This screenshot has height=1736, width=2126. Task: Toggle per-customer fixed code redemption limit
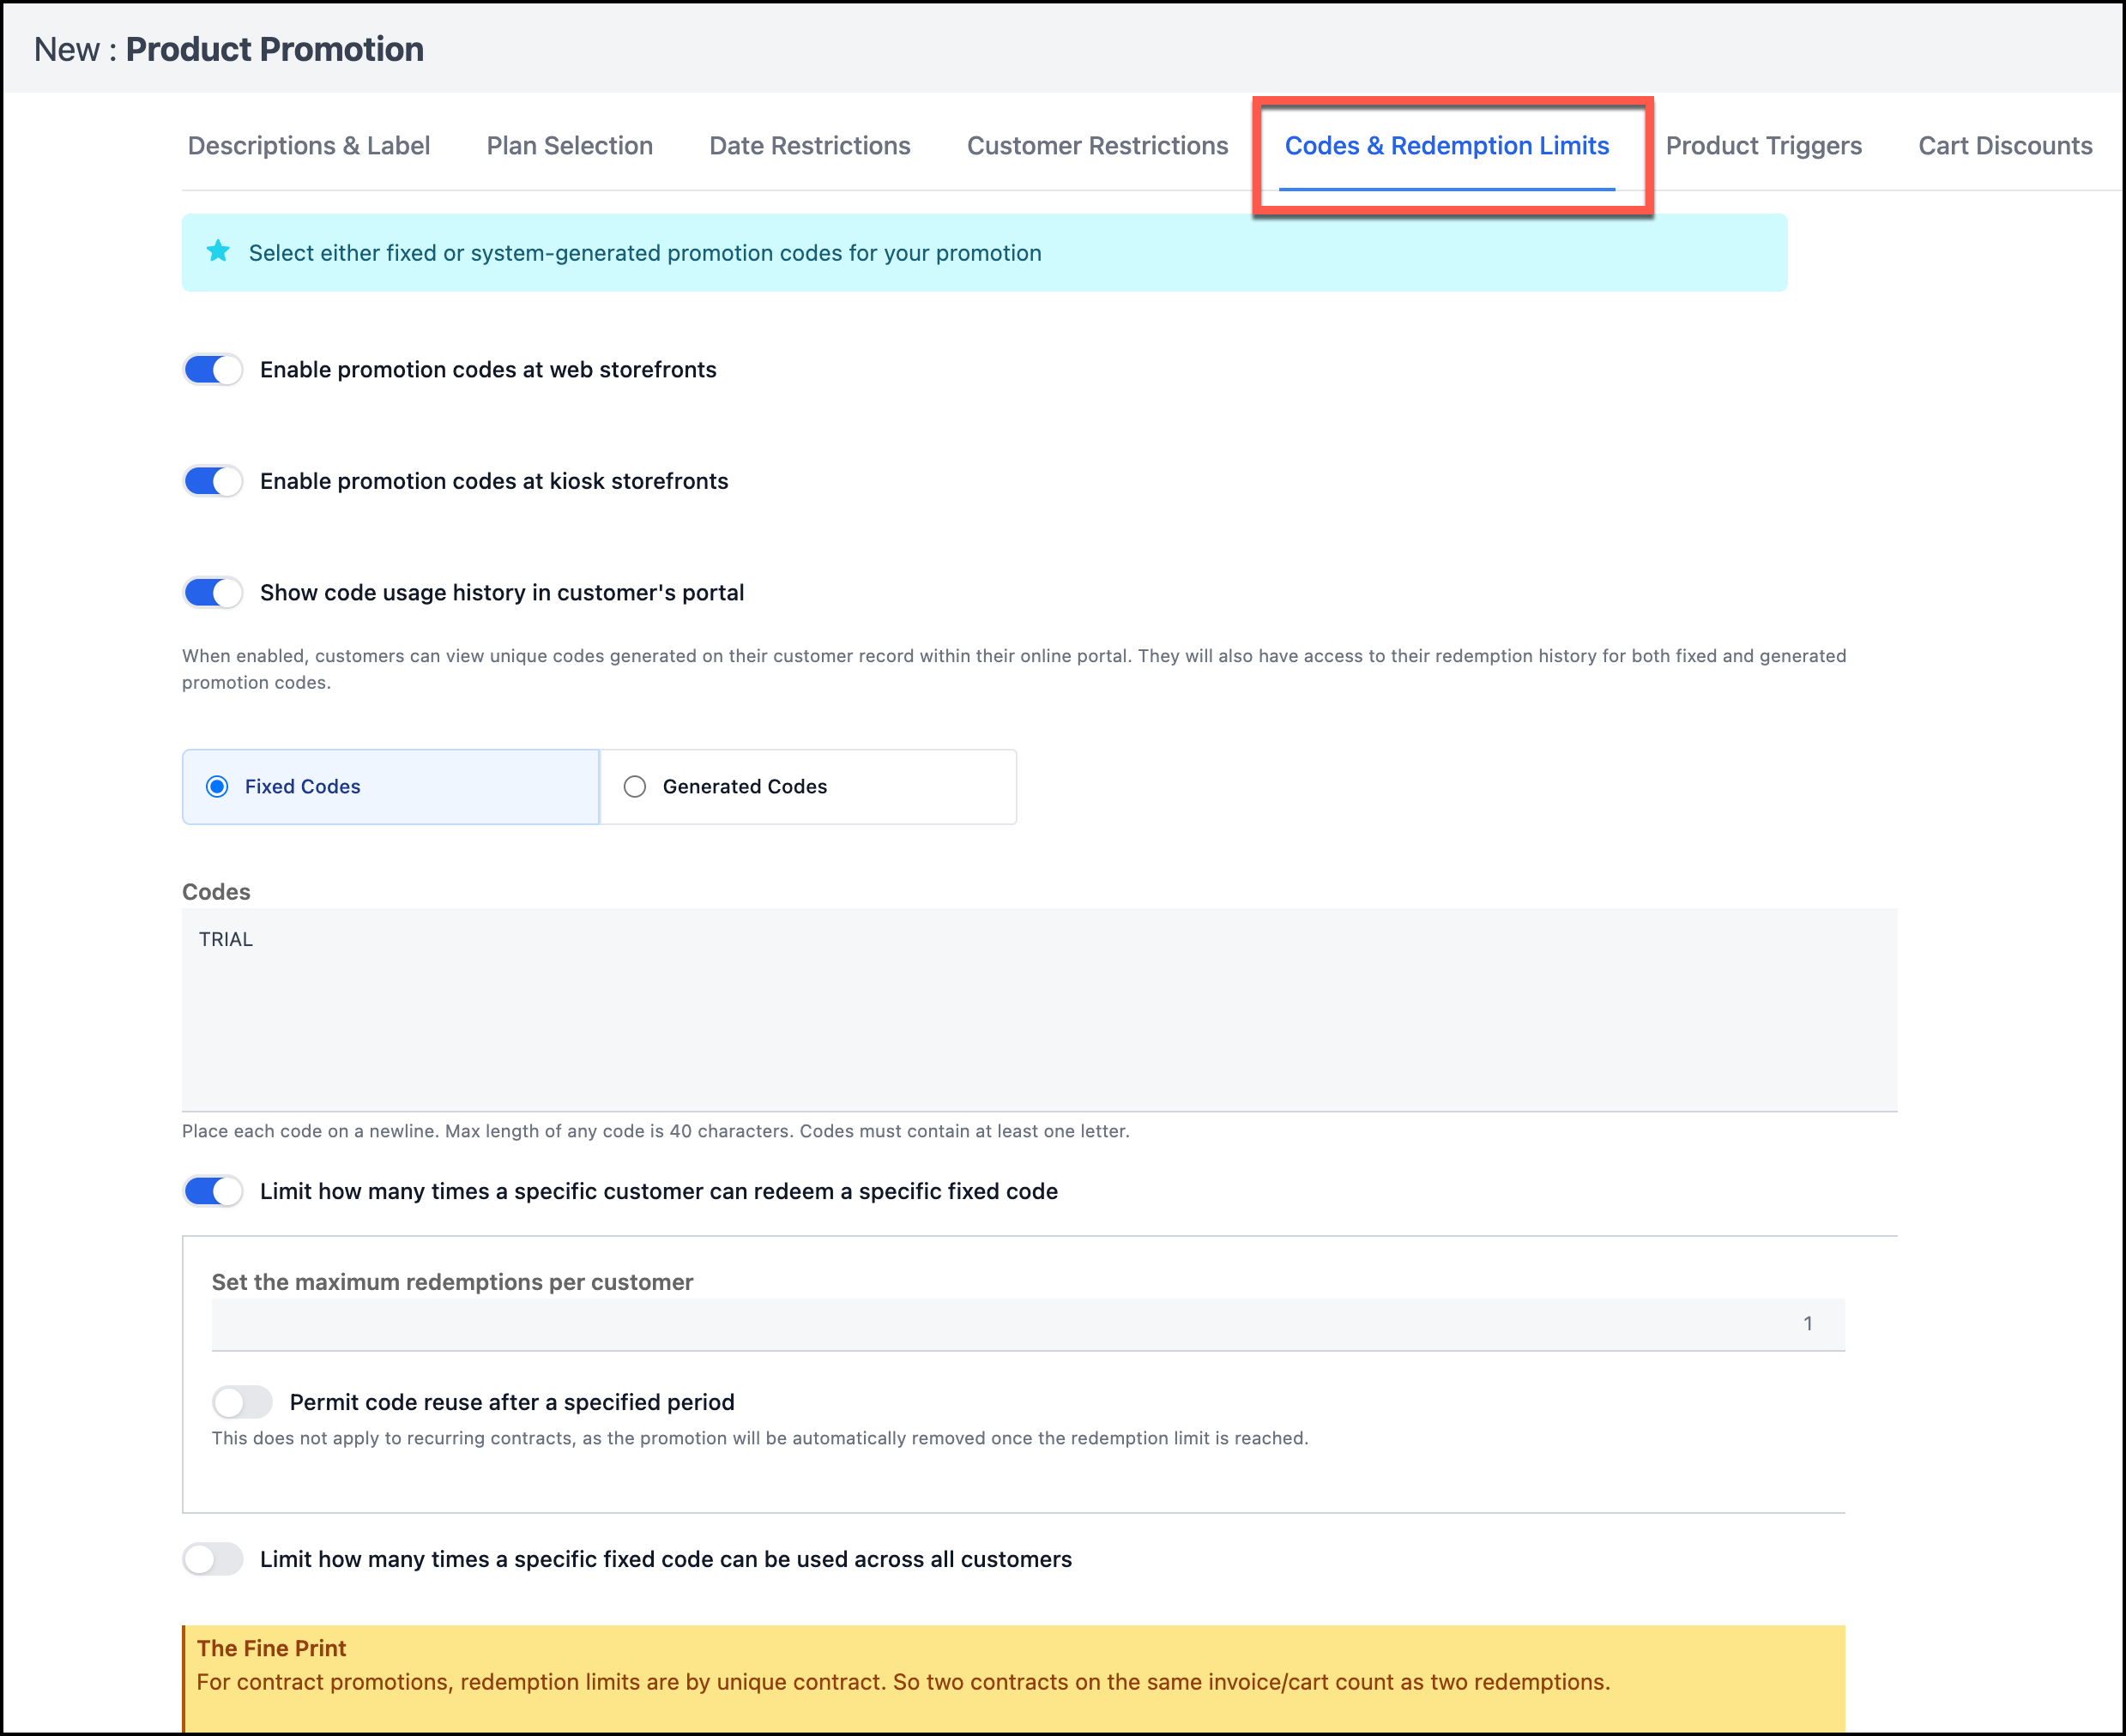[213, 1191]
